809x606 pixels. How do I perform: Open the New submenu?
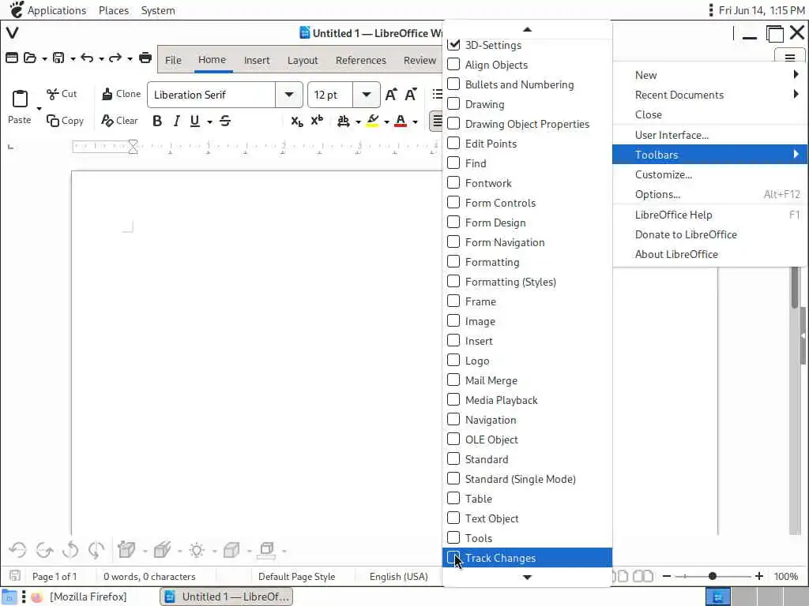click(710, 75)
